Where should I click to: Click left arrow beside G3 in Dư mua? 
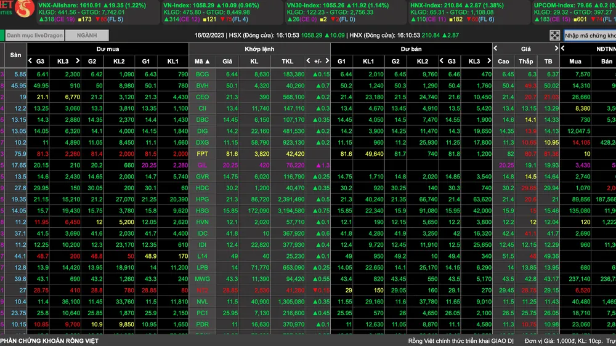pyautogui.click(x=30, y=61)
